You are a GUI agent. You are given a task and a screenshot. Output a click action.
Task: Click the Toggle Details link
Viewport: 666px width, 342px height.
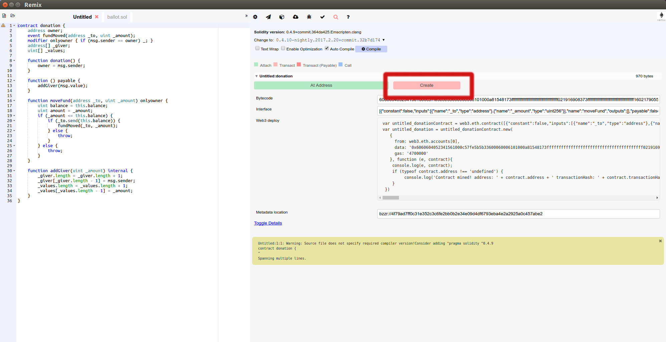(268, 223)
